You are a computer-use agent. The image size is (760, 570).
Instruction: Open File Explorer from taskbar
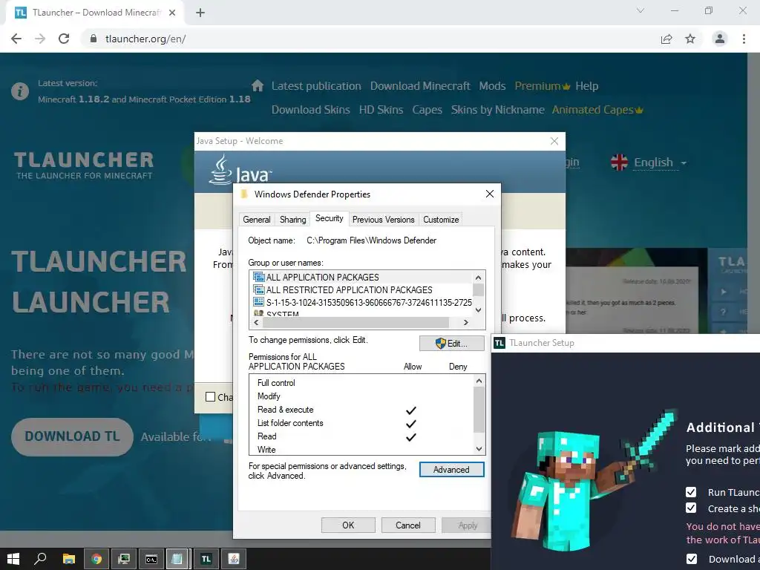(69, 559)
